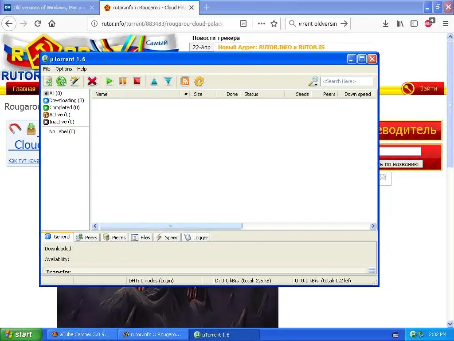
Task: Open the Options menu in uTorrent
Action: point(64,69)
